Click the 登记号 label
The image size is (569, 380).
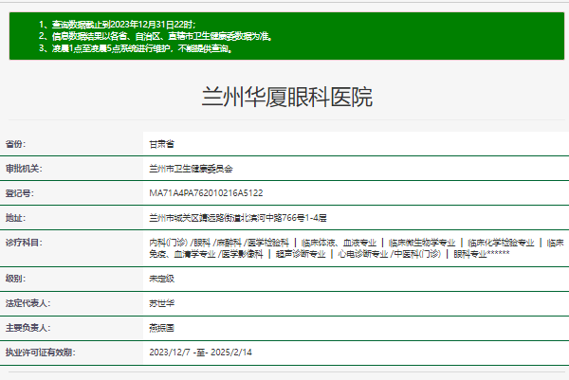(20, 193)
